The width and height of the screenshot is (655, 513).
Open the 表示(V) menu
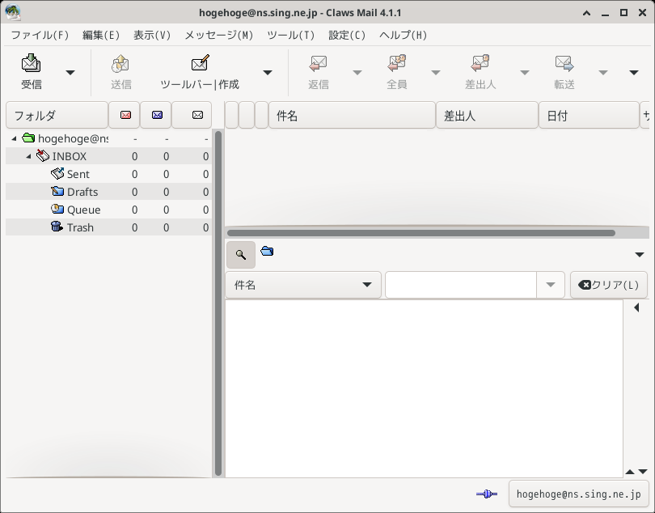pyautogui.click(x=152, y=35)
